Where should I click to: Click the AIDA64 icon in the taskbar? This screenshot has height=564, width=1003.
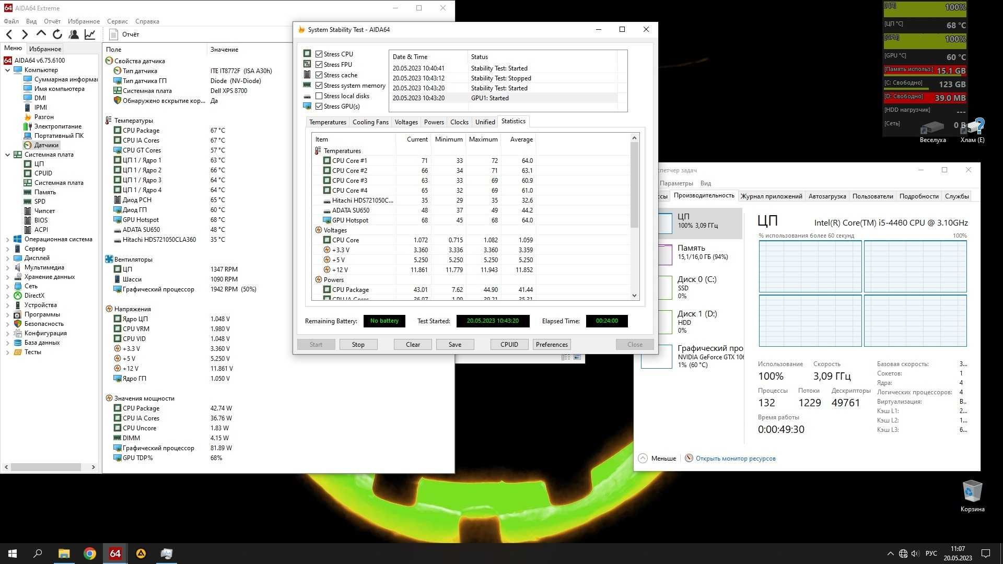point(115,554)
